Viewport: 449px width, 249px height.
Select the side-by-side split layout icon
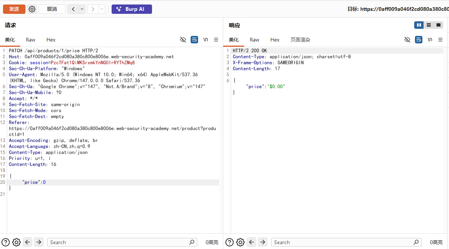(x=419, y=25)
